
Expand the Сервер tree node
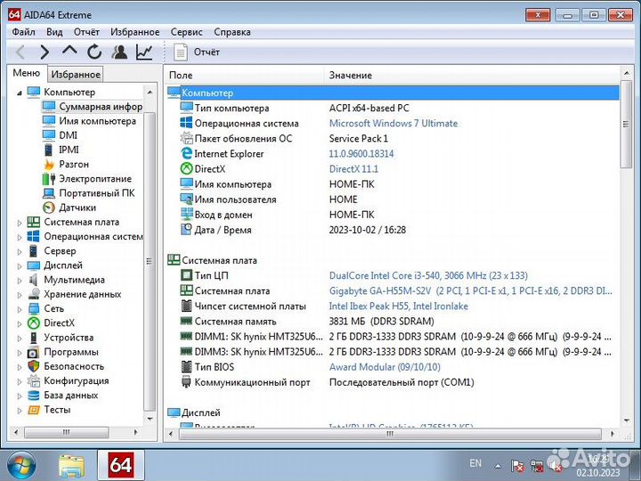pyautogui.click(x=20, y=251)
